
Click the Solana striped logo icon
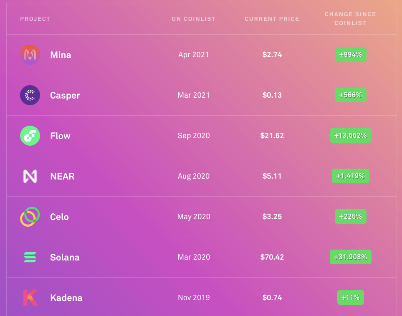click(30, 257)
